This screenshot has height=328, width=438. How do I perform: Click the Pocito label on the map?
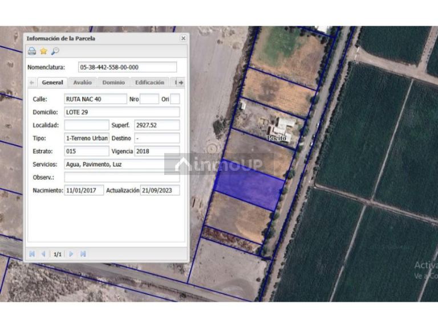(276, 138)
